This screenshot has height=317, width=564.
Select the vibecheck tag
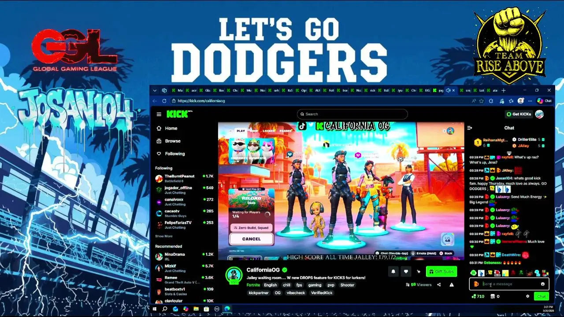click(296, 293)
